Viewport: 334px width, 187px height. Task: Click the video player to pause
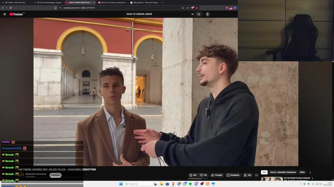point(166,92)
